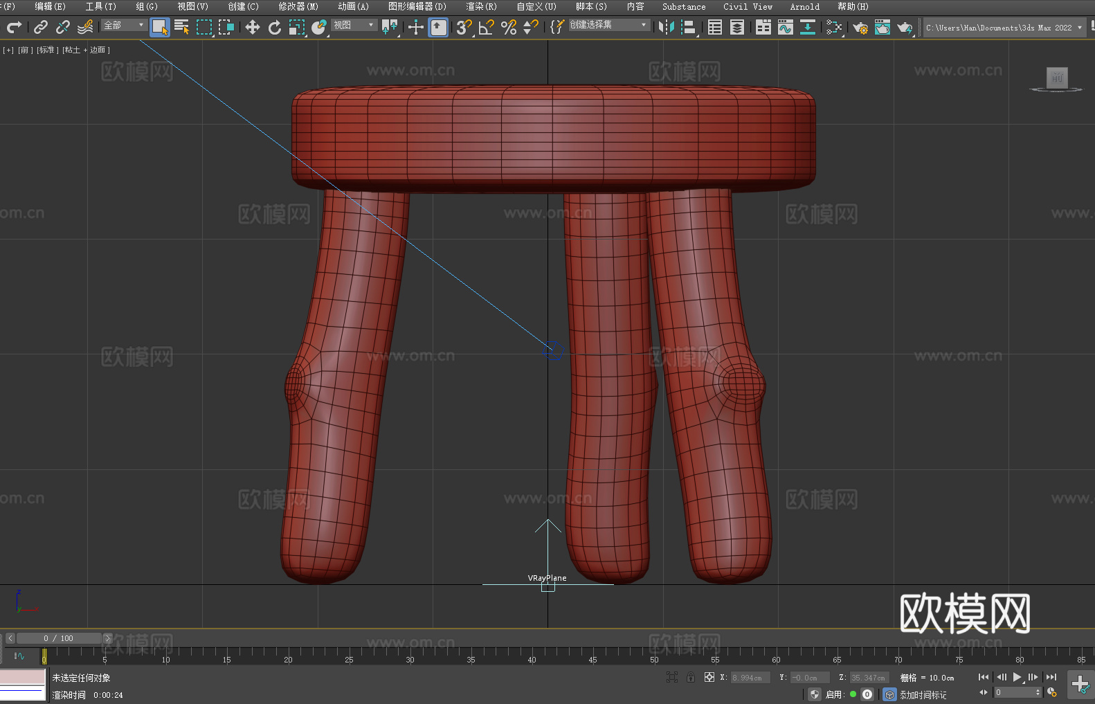1095x704 pixels.
Task: Open Rendered Frame Window icon
Action: (x=883, y=27)
